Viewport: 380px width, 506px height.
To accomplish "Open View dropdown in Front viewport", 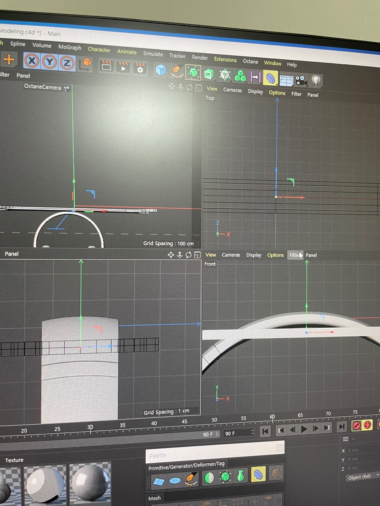I will [211, 255].
